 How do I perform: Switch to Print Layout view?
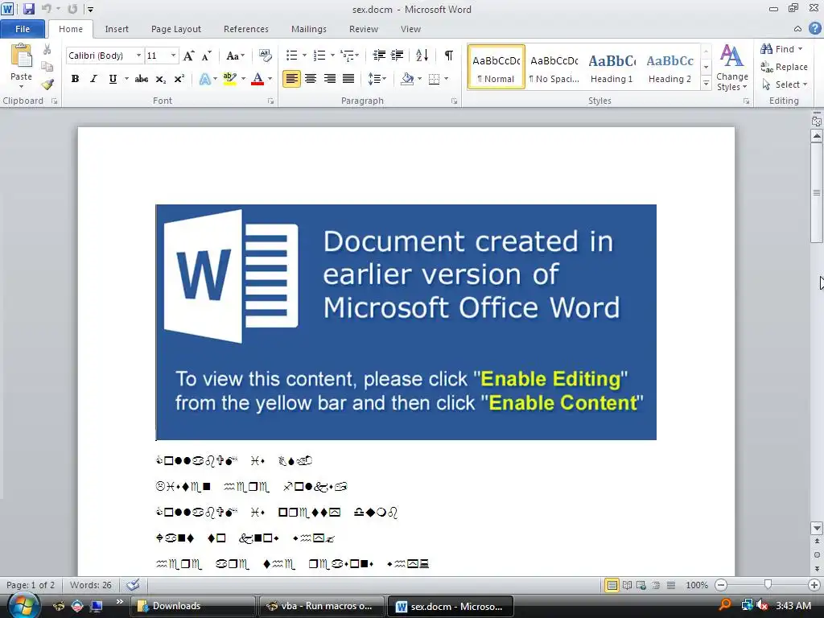point(612,585)
